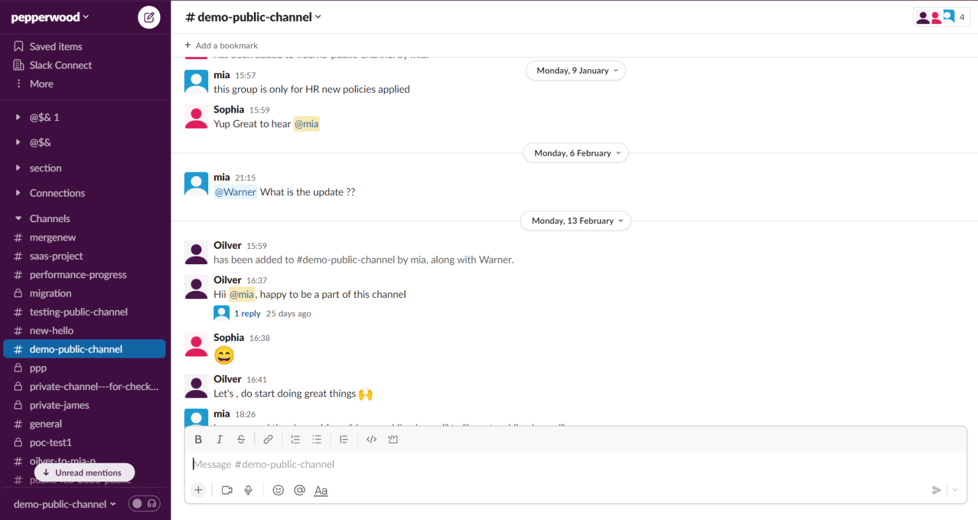Jump down using Unread mentions button
This screenshot has height=520, width=978.
(x=84, y=472)
